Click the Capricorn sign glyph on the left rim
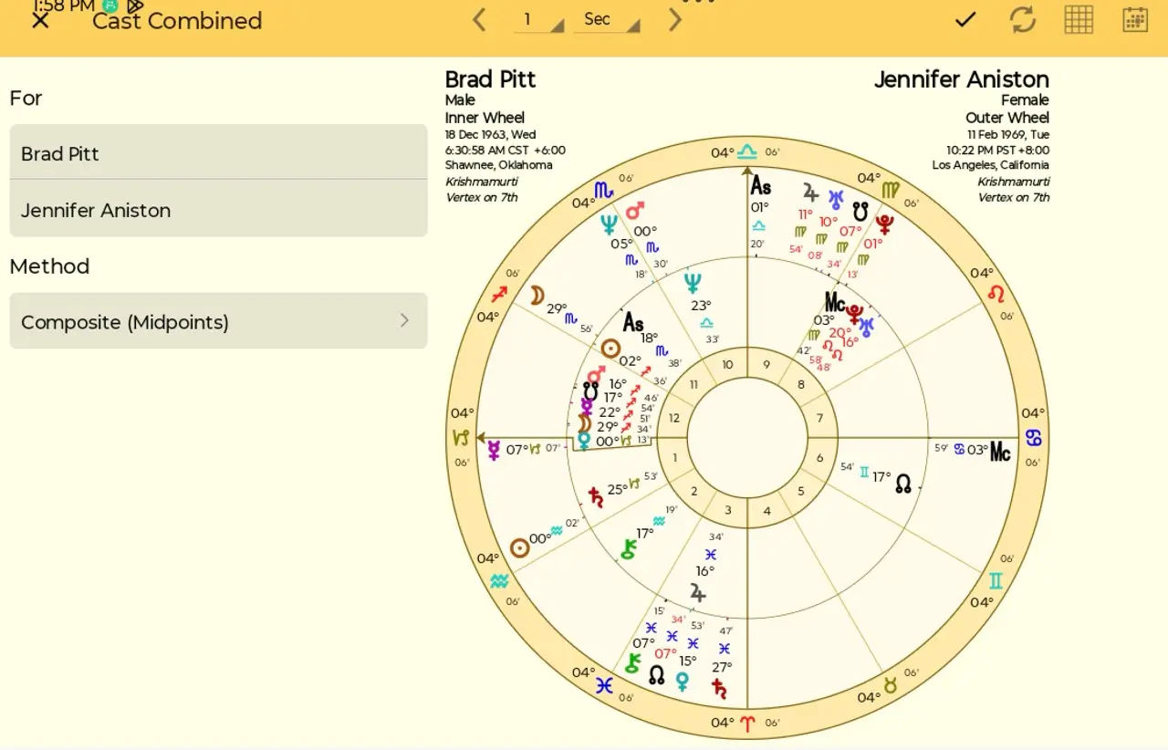Viewport: 1168px width, 750px height. [x=461, y=438]
